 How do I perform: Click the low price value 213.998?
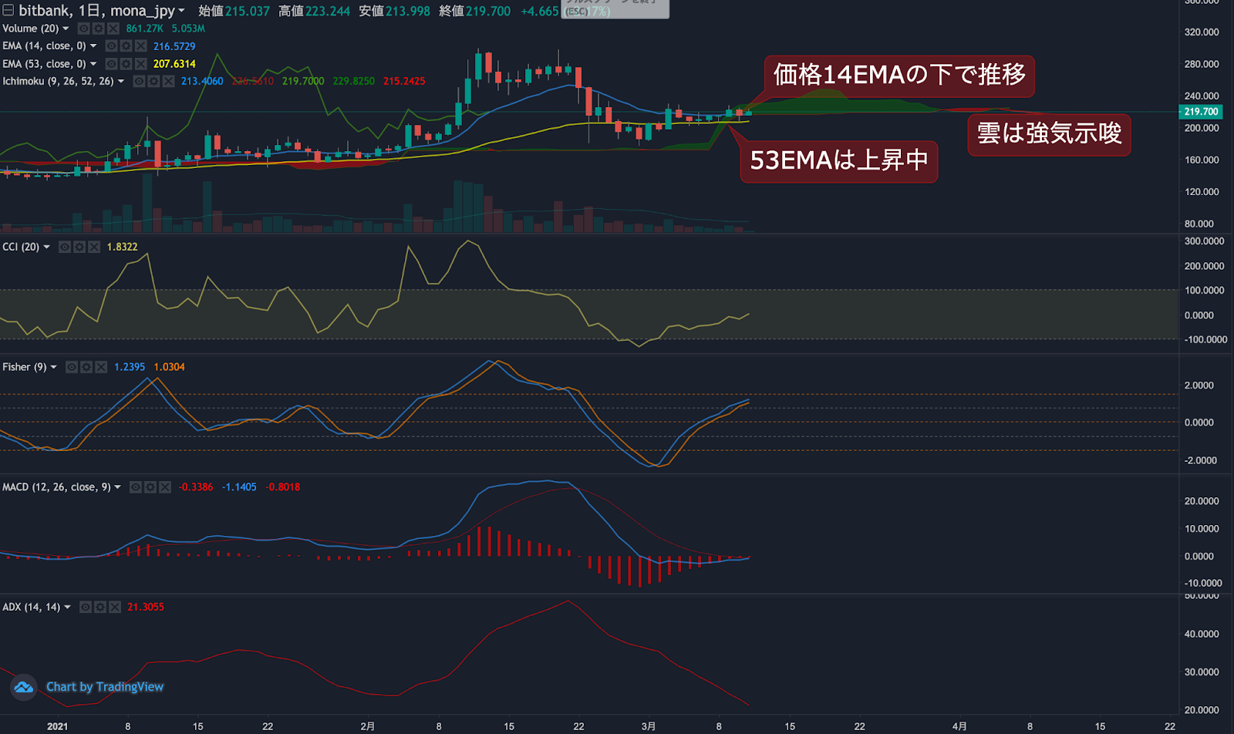click(x=408, y=12)
